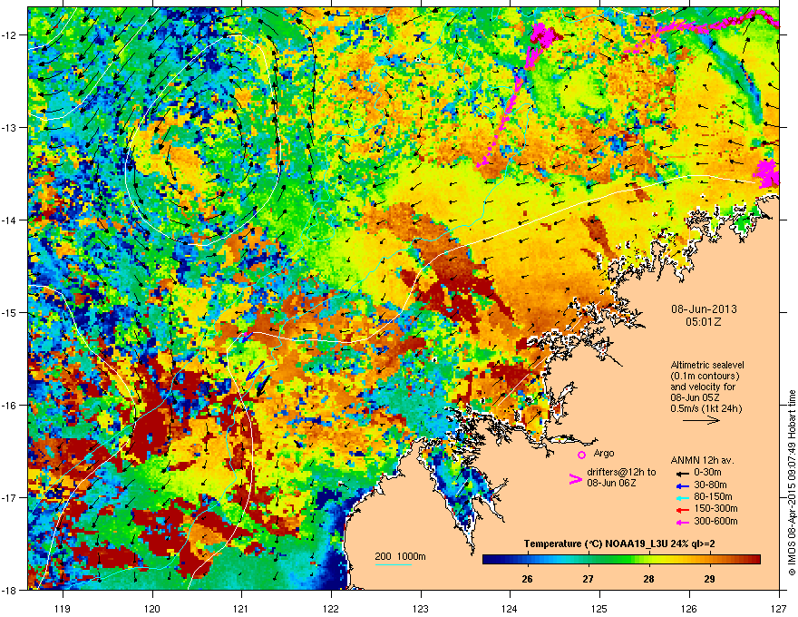Click the longitude axis label '126'
Screen dimensions: 798x617
point(689,608)
